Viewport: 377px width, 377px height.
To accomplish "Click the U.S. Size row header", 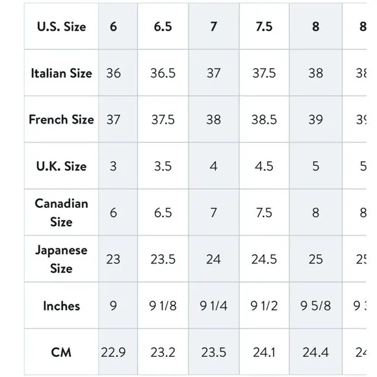I will [61, 27].
